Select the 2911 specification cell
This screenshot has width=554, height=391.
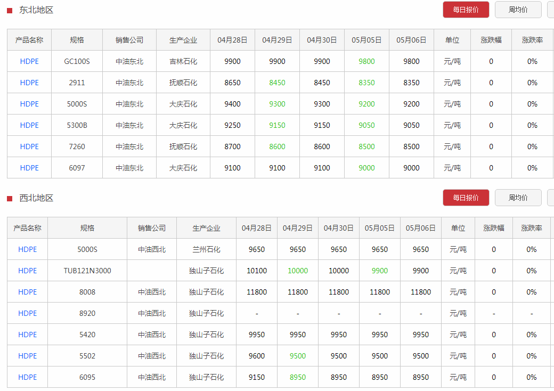click(77, 82)
